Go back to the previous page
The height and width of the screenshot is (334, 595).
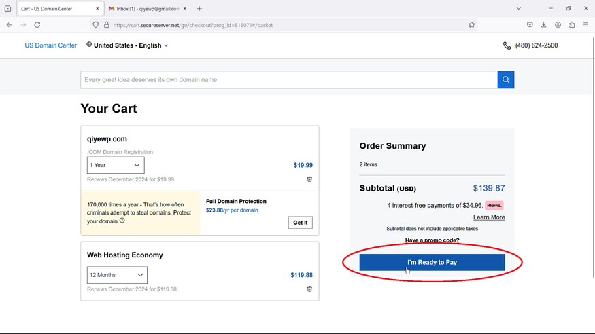point(9,25)
